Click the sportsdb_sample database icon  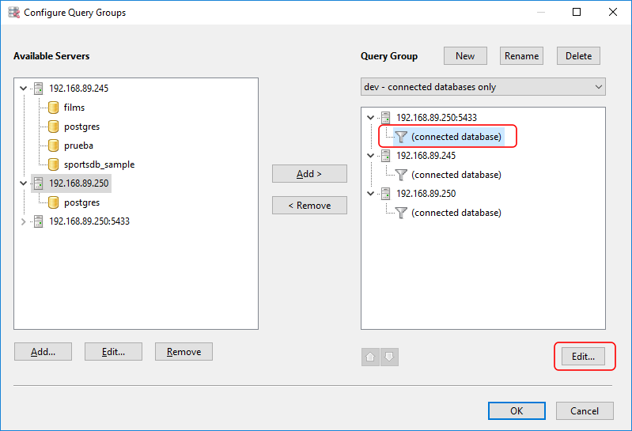click(54, 164)
